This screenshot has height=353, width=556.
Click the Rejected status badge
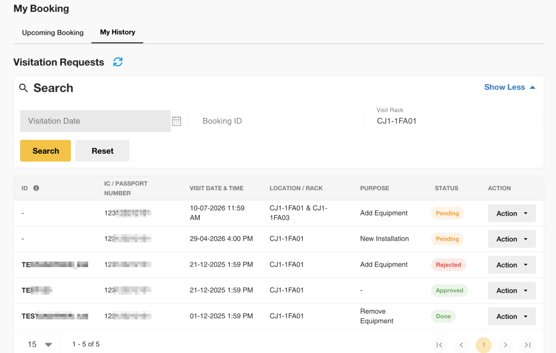(x=448, y=264)
